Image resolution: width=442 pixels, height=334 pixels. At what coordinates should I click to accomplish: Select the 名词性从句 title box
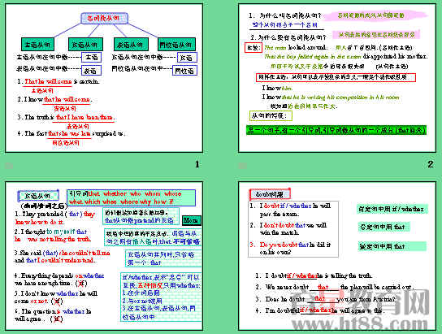click(104, 19)
